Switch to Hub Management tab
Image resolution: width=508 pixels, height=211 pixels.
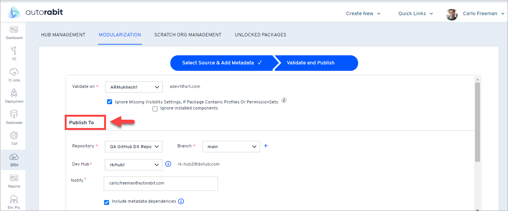pos(63,35)
